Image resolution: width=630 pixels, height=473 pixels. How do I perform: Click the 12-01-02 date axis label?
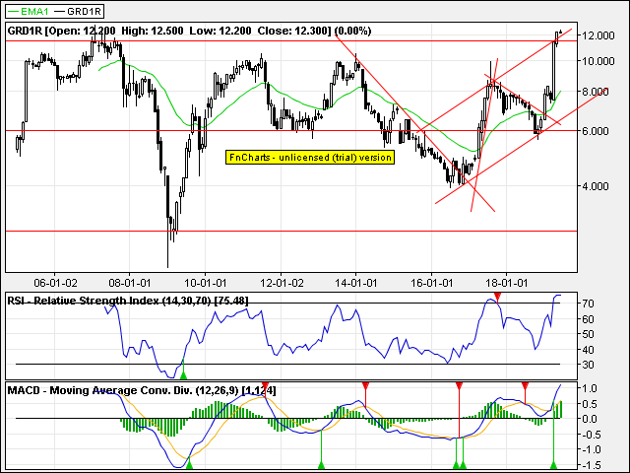tap(282, 283)
